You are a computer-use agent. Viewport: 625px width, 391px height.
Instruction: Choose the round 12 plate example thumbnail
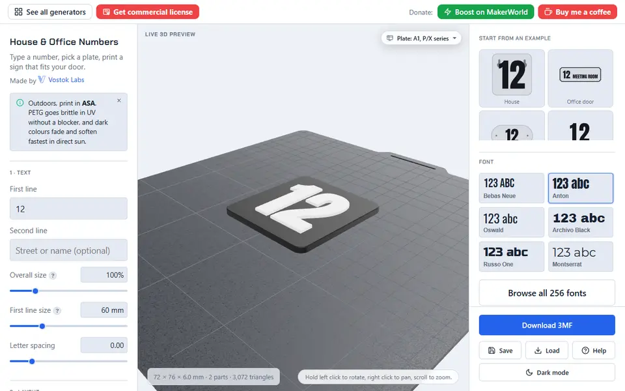coord(512,126)
